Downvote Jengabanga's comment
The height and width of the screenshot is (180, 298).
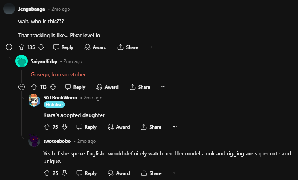[41, 47]
